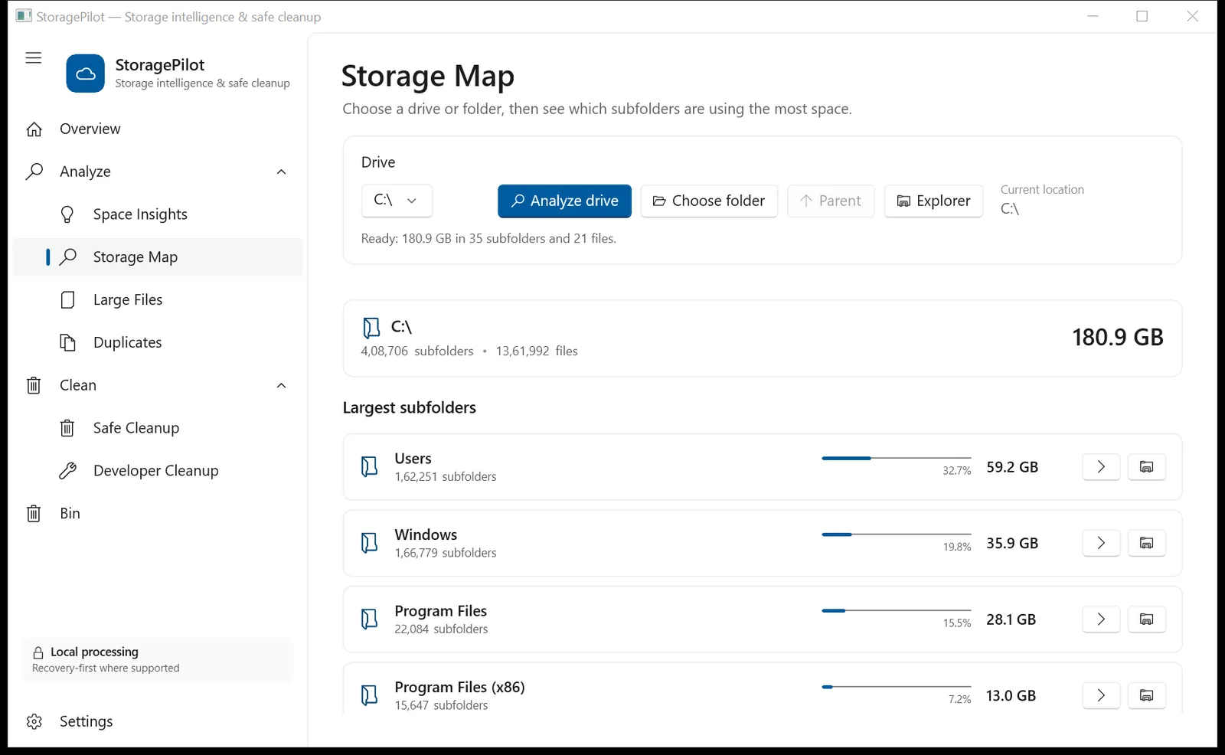The width and height of the screenshot is (1225, 755).
Task: Toggle the hamburger navigation menu
Action: click(x=34, y=58)
